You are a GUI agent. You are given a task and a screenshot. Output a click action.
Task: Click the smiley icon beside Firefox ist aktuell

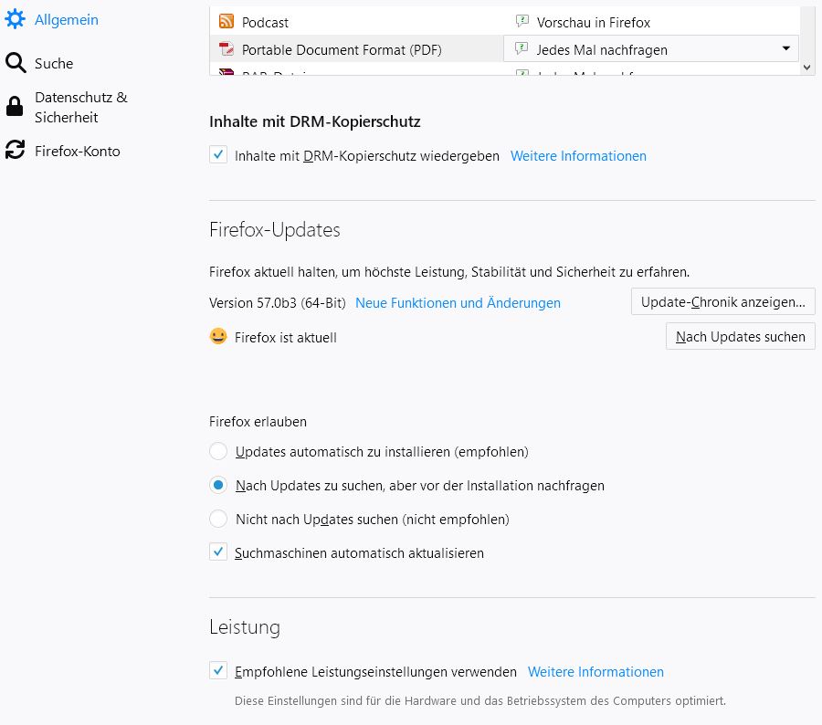pyautogui.click(x=218, y=336)
